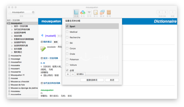Click the 删除该单词 button

point(92,80)
